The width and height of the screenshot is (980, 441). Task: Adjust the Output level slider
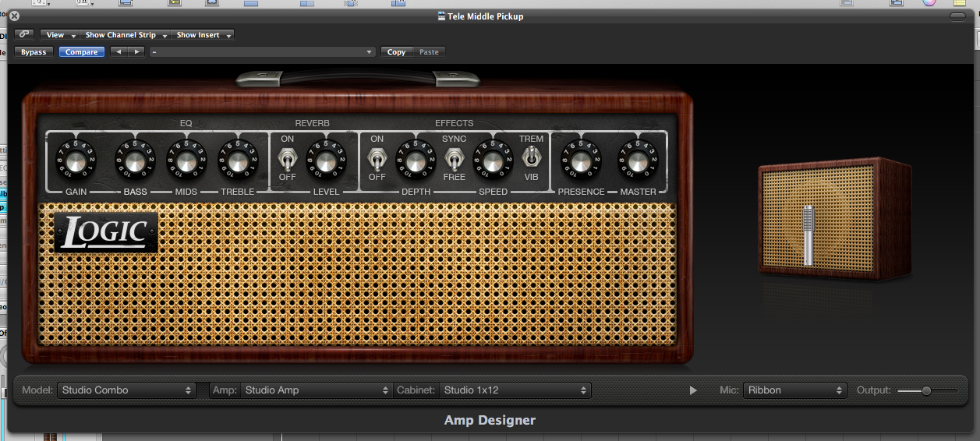click(927, 390)
